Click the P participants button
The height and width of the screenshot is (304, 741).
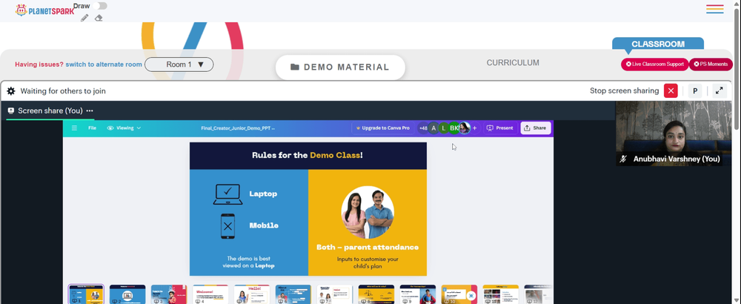(x=695, y=90)
